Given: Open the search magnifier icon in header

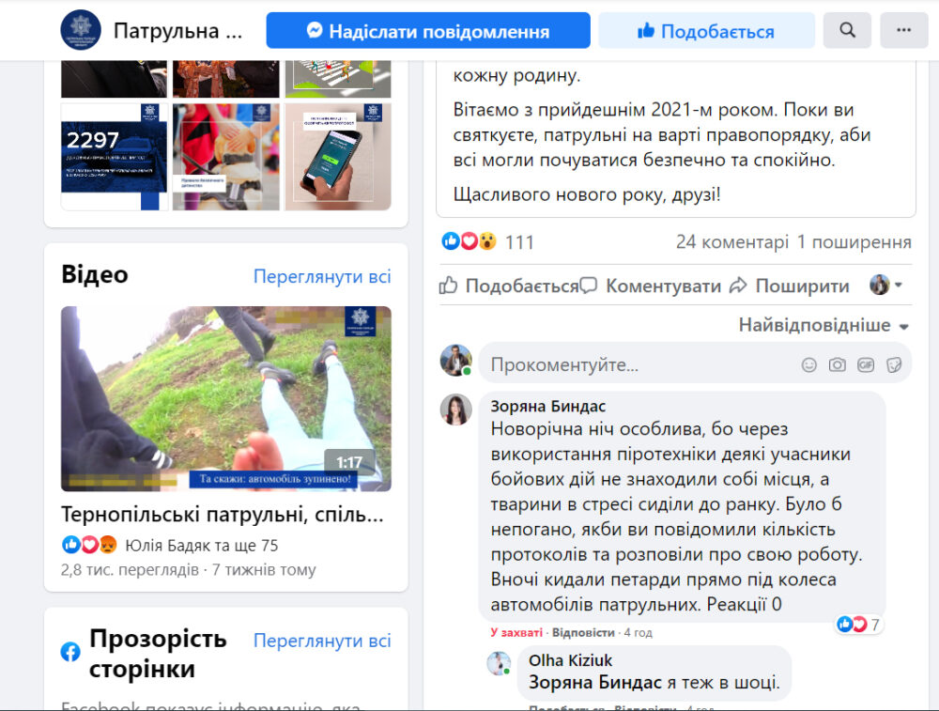Looking at the screenshot, I should coord(847,30).
